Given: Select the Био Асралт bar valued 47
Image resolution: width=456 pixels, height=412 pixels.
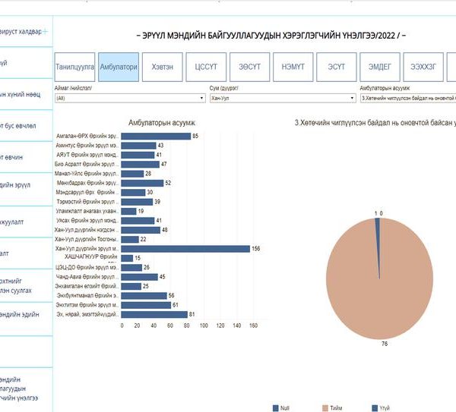Looking at the screenshot, I should pyautogui.click(x=141, y=165).
